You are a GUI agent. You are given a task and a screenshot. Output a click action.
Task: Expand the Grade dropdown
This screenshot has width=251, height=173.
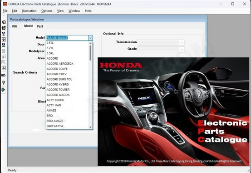pyautogui.click(x=182, y=49)
